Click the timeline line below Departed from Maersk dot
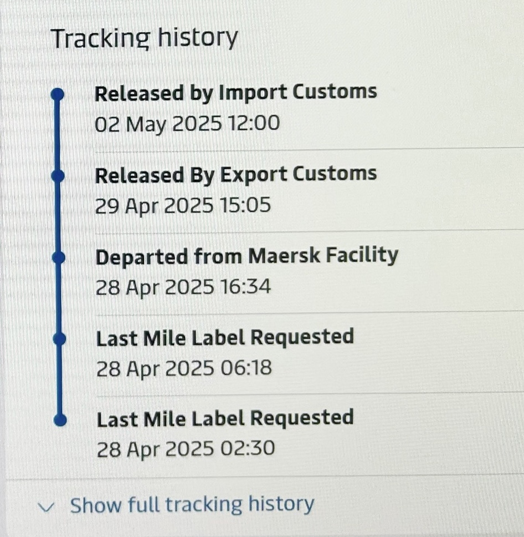The width and height of the screenshot is (524, 537). pos(59,298)
